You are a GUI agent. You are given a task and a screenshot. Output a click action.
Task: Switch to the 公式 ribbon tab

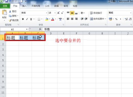click(x=47, y=6)
